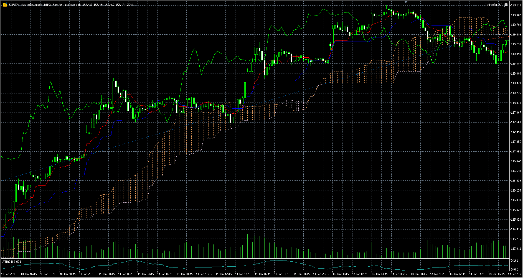
Task: Click the 116.031 price scale label
Action: (516, 200)
